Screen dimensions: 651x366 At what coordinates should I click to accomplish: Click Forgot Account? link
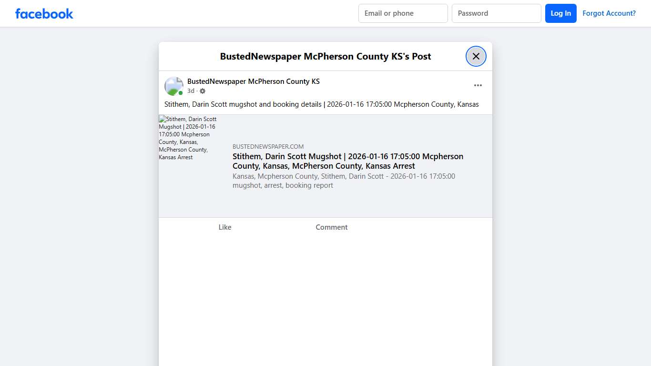pyautogui.click(x=609, y=13)
